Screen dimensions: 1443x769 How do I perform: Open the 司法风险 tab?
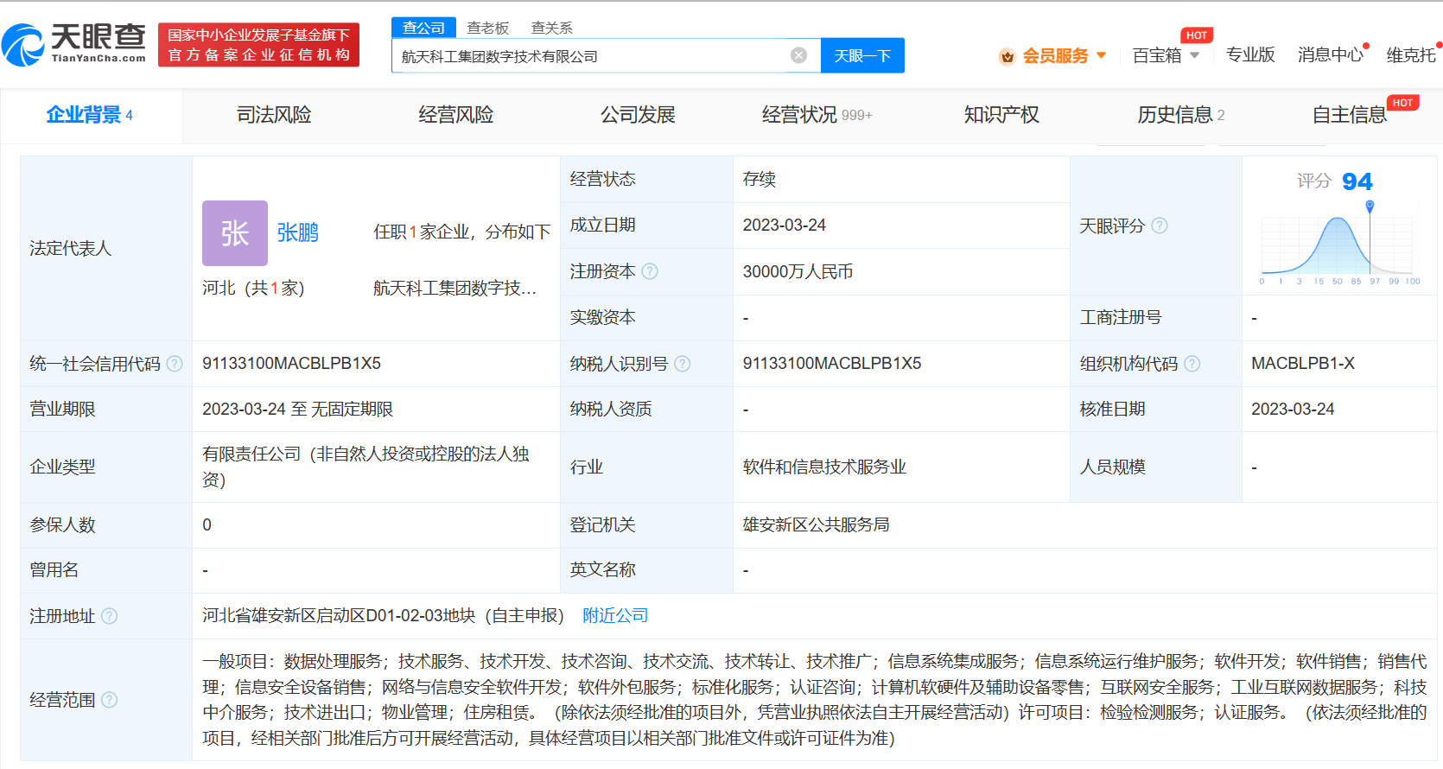click(274, 115)
